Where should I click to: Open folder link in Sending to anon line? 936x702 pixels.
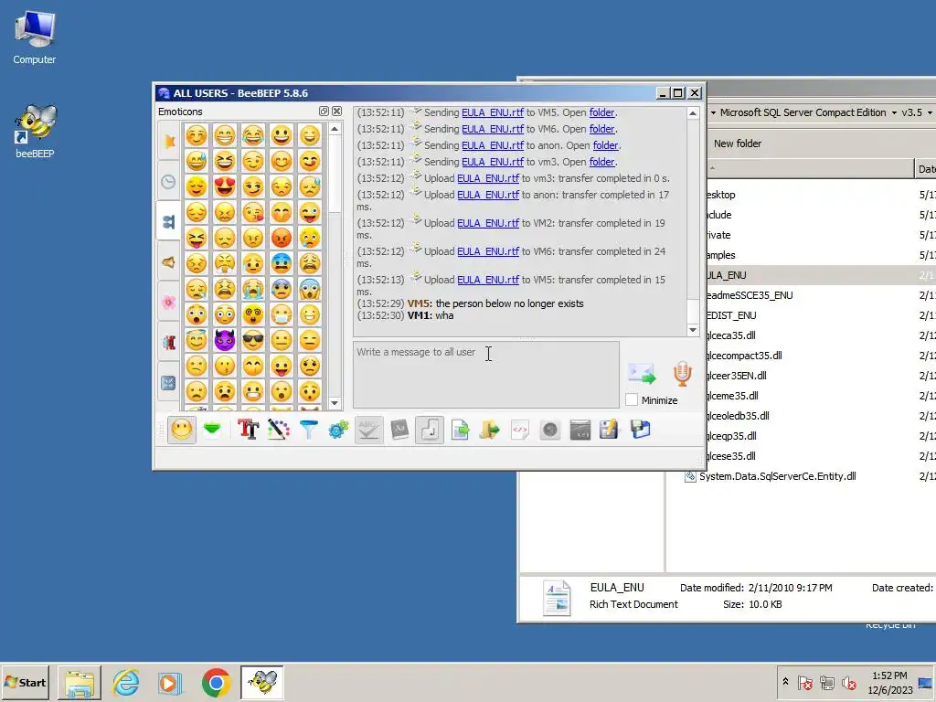click(x=605, y=145)
